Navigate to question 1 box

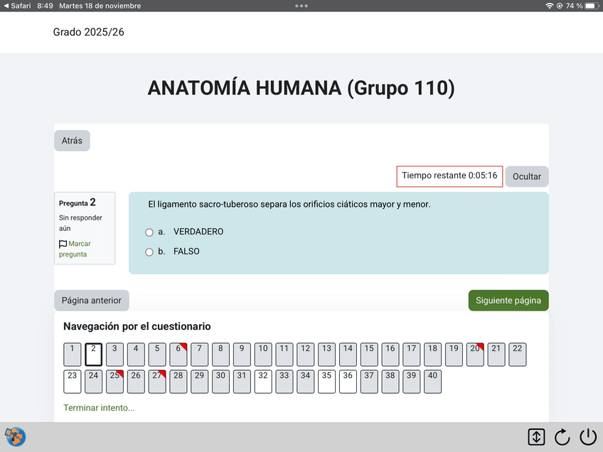73,354
